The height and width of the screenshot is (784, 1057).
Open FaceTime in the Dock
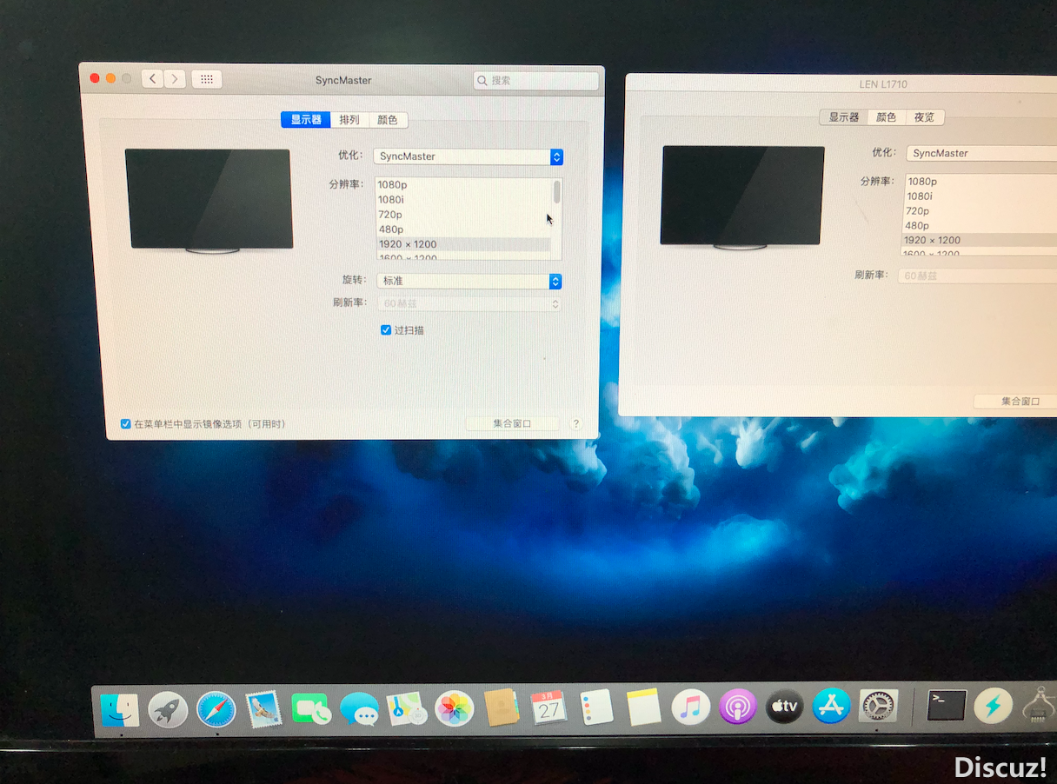[x=310, y=709]
